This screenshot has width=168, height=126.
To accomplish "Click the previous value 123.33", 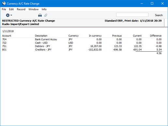I will tap(118, 46).
